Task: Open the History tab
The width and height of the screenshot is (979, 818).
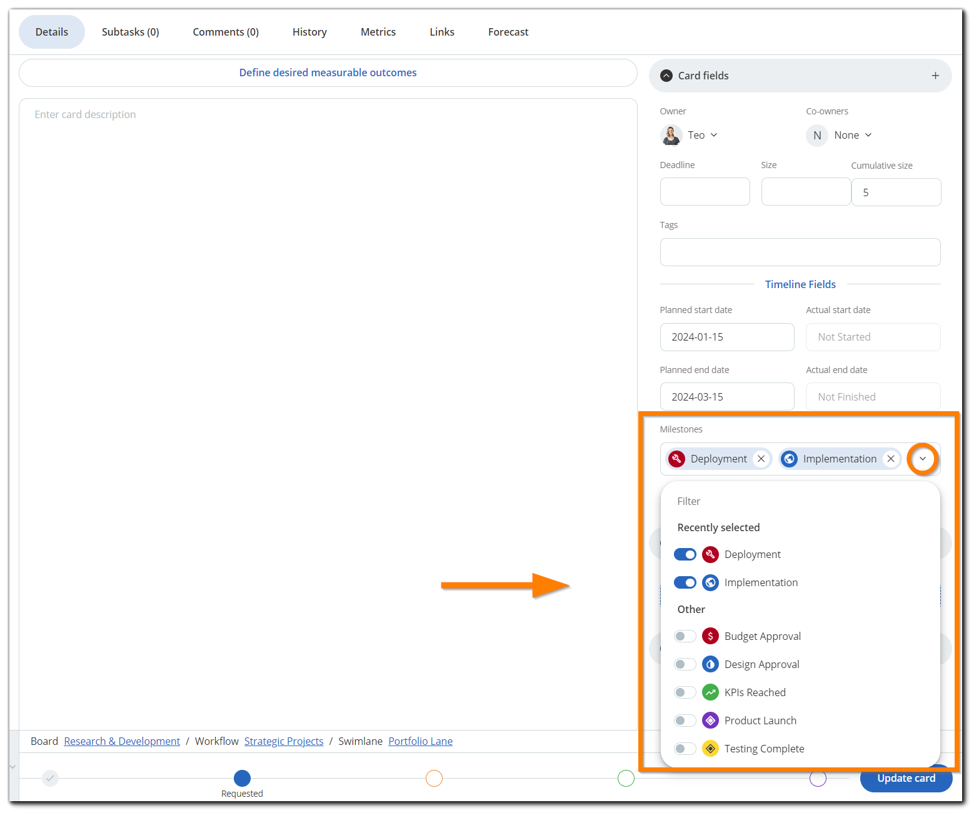Action: click(309, 32)
